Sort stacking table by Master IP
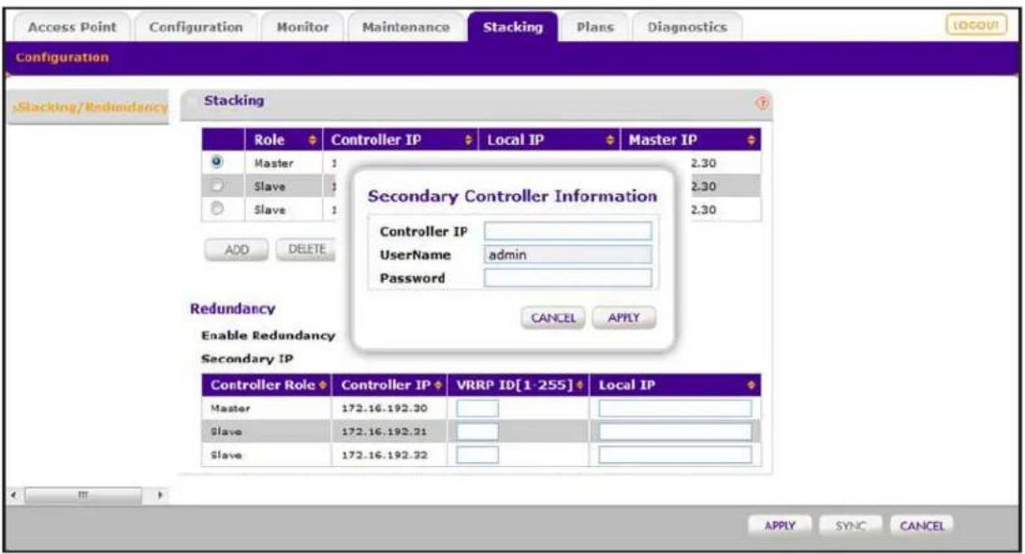Image resolution: width=1025 pixels, height=554 pixels. tap(751, 139)
